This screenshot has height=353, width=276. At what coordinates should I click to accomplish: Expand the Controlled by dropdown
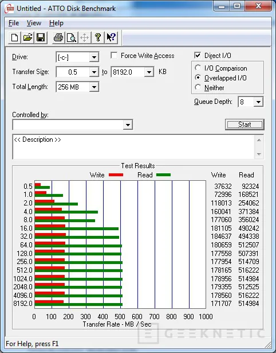click(128, 125)
